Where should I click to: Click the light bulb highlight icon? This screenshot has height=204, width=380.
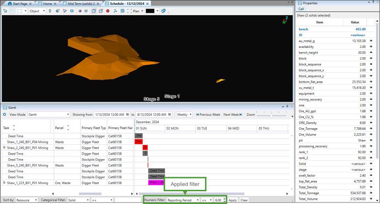point(50,11)
